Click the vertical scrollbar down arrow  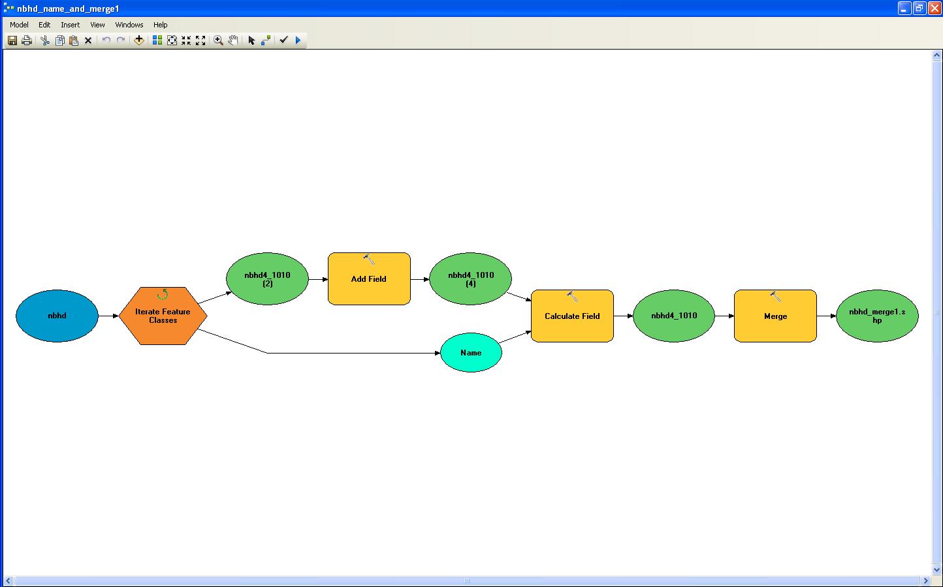point(936,570)
